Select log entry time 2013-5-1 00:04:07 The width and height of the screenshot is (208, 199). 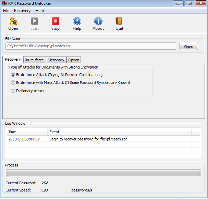click(24, 139)
